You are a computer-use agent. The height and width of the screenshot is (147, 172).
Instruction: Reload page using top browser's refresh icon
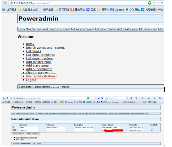(x=162, y=3)
